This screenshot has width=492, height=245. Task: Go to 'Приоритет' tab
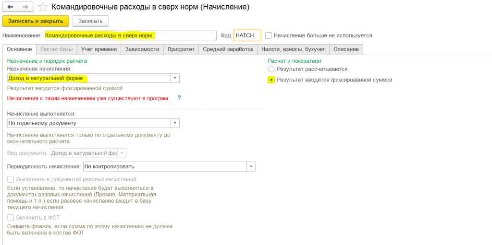tap(181, 49)
